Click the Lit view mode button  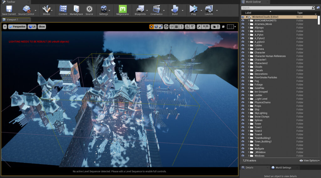[x=32, y=27]
